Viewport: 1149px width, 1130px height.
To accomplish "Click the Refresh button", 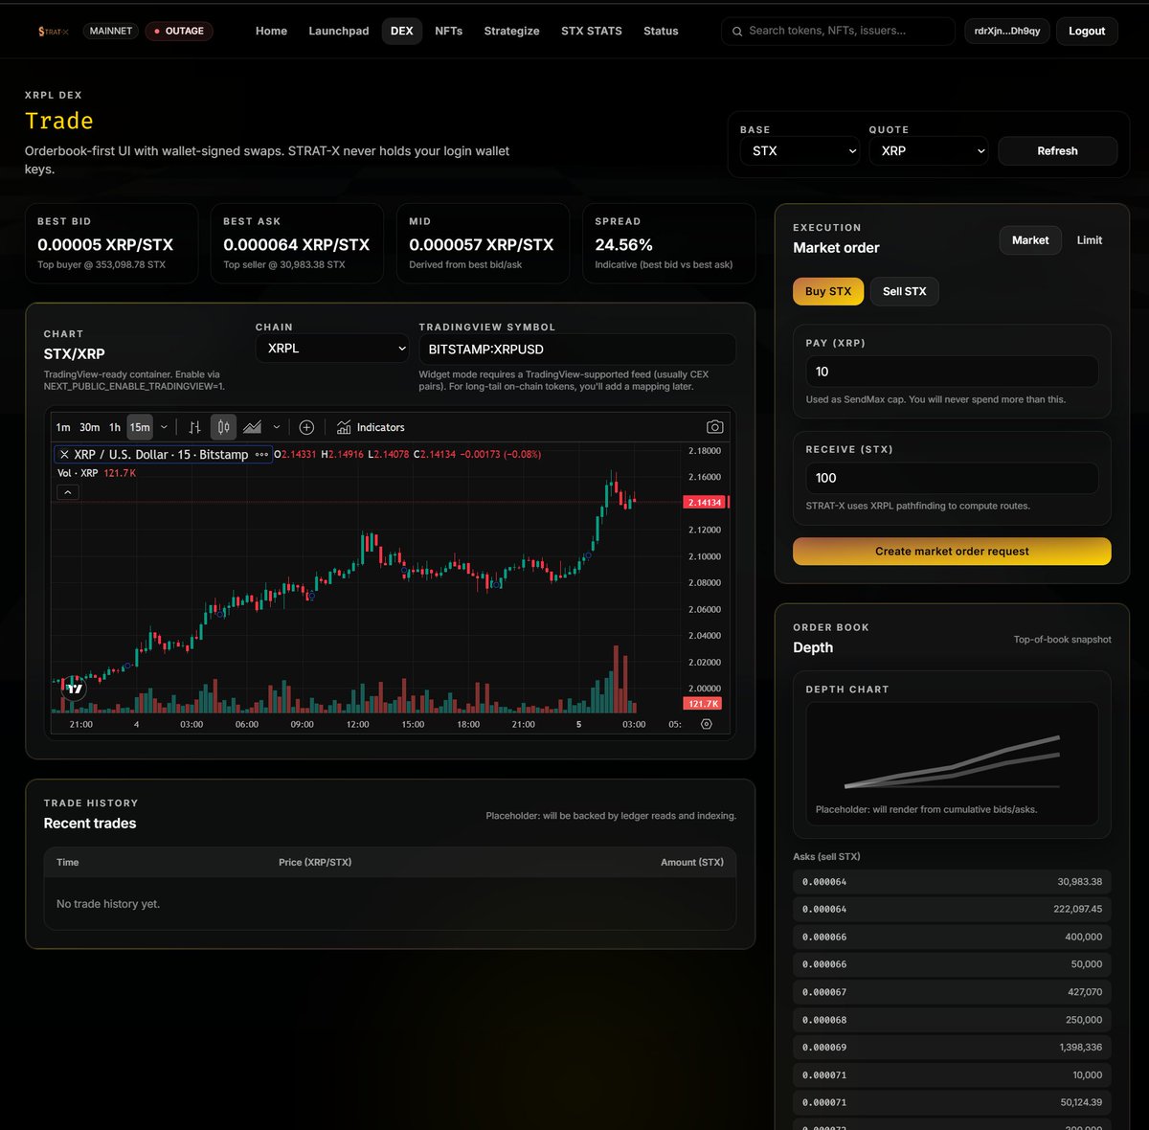I will point(1057,151).
